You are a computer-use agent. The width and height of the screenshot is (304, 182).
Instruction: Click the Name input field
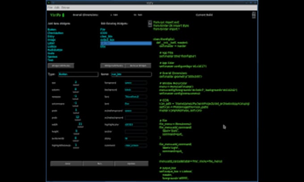[x=131, y=74]
